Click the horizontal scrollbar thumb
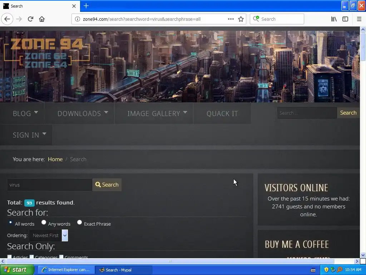This screenshot has width=366, height=275. [170, 261]
